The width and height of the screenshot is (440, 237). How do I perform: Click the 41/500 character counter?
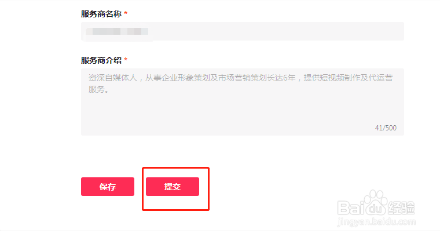tap(386, 128)
